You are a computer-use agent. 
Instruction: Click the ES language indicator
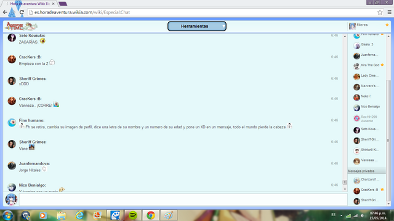tap(333, 215)
